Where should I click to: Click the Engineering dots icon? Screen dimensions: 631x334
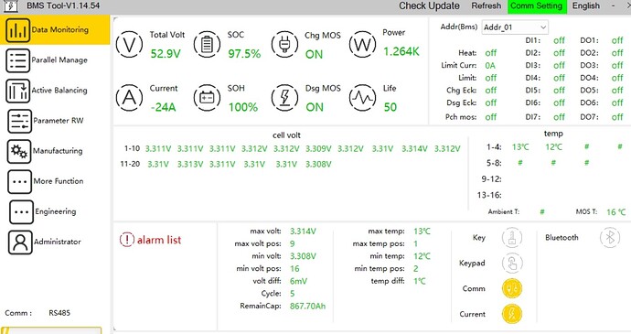point(21,212)
